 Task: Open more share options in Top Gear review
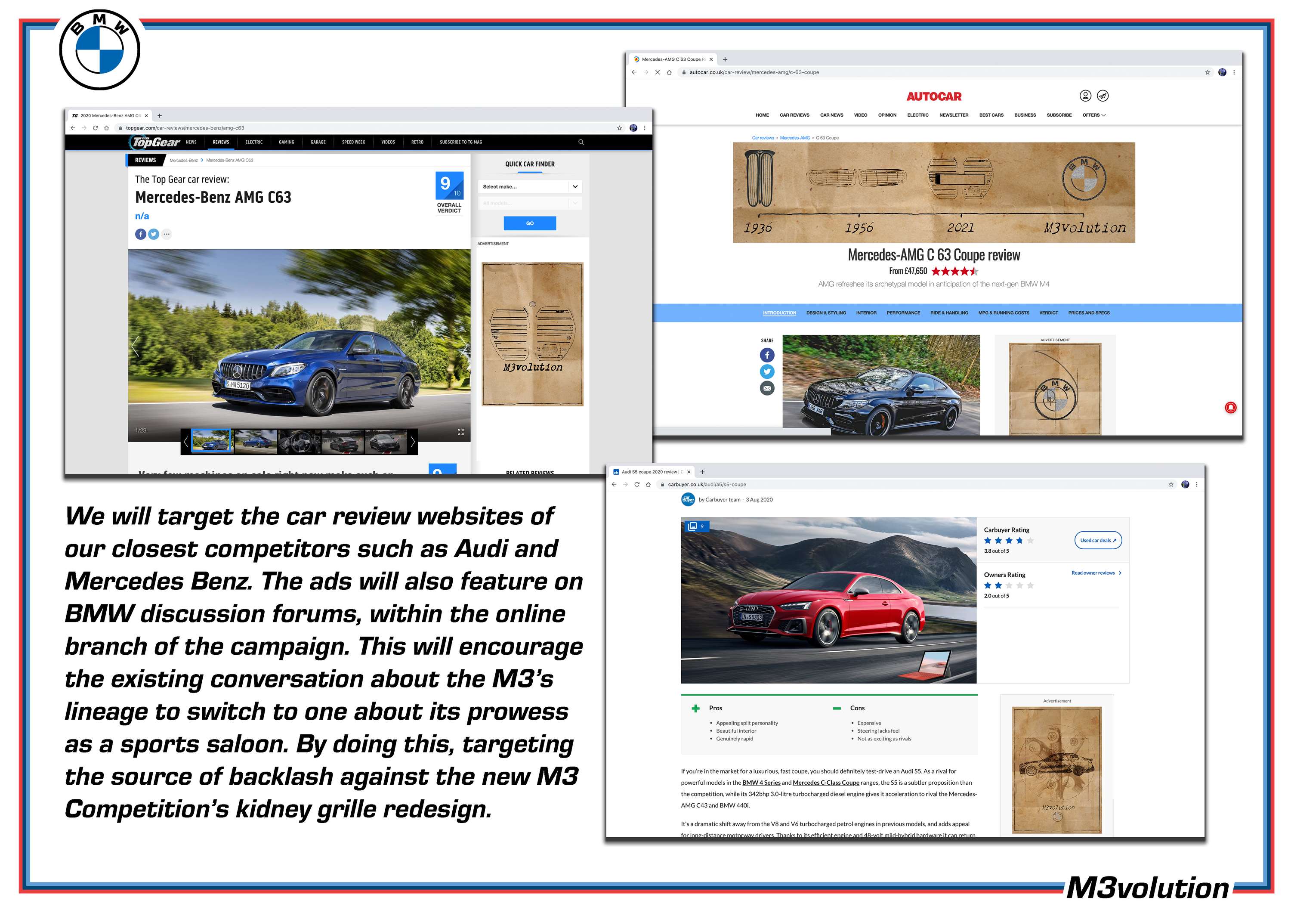(167, 234)
